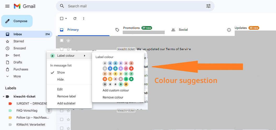The height and width of the screenshot is (130, 276).
Task: Click the Gmail logo
Action: click(x=25, y=6)
